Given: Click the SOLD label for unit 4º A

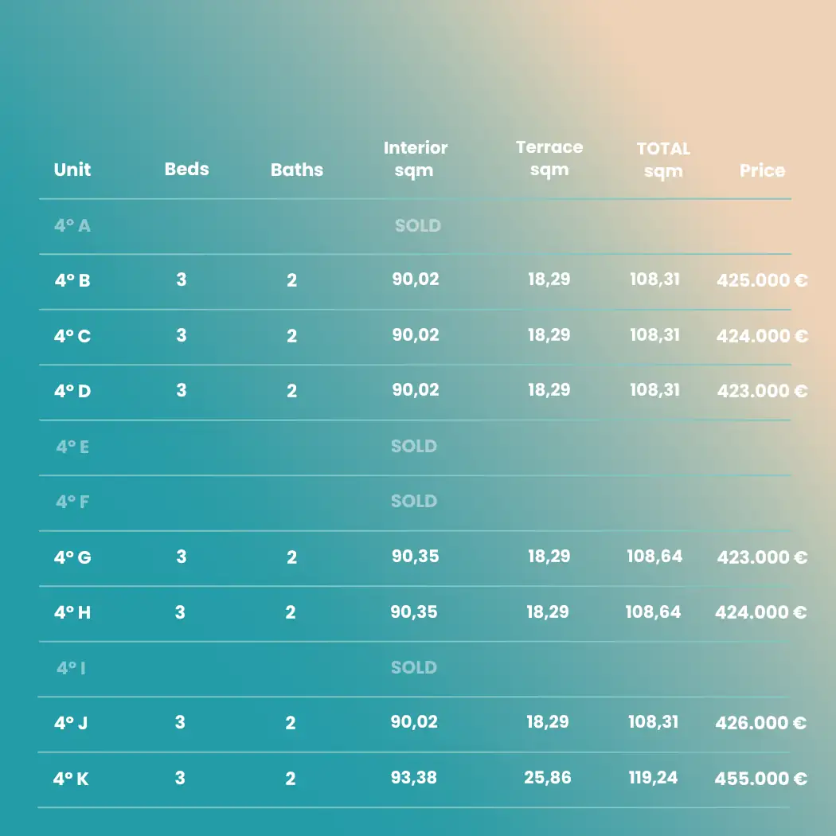Looking at the screenshot, I should [417, 226].
